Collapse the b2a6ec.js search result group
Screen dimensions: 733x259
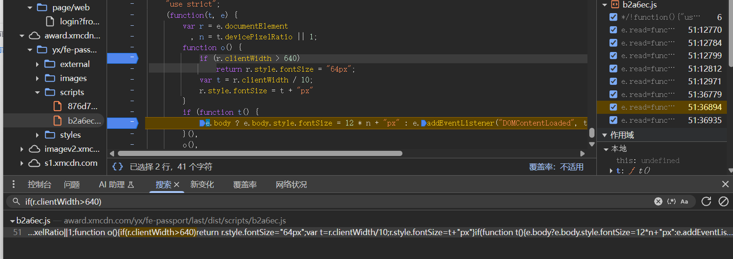(12, 221)
